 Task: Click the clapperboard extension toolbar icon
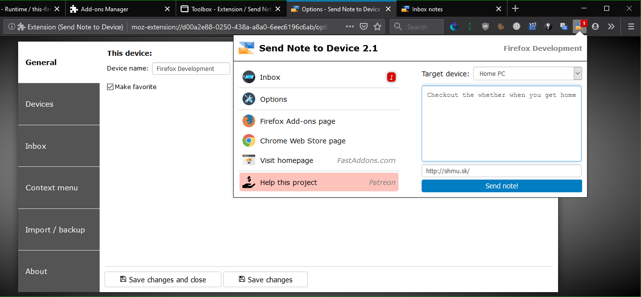(533, 26)
